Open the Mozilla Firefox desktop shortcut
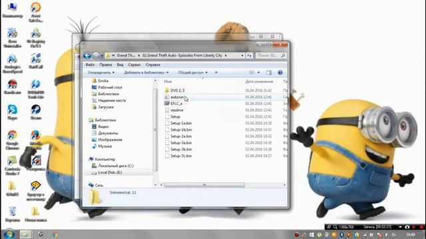The image size is (426, 239). coord(35,140)
